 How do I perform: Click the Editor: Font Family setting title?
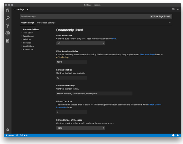[x=65, y=86]
